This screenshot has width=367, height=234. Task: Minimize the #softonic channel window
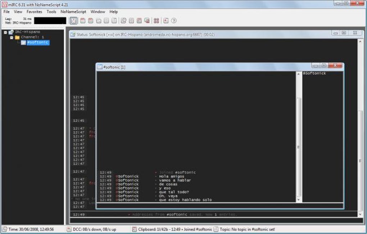click(316, 66)
